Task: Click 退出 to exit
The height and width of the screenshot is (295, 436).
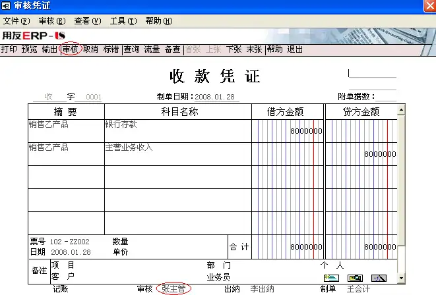Action: [295, 49]
